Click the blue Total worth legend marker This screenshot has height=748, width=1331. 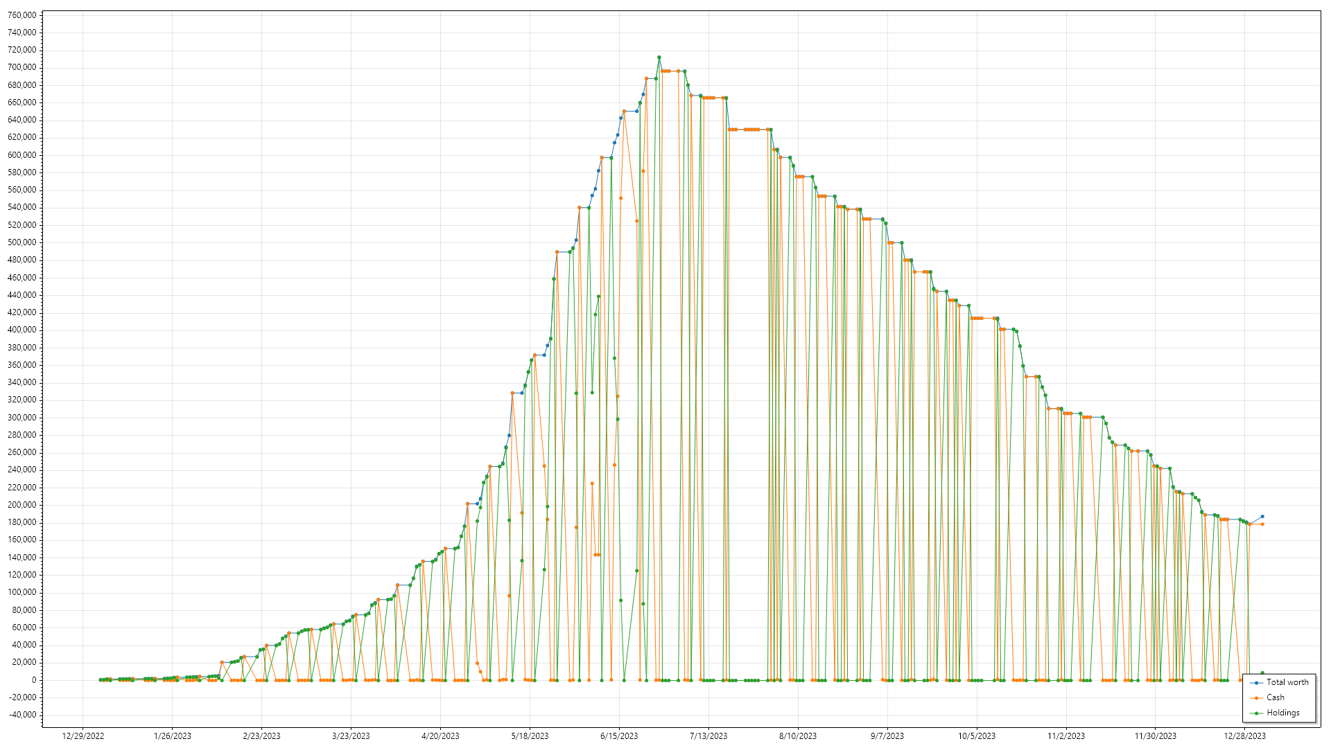[x=1257, y=683]
